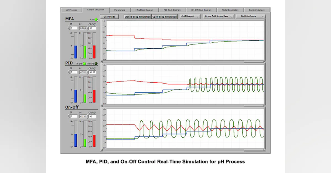The width and height of the screenshot is (331, 173).
Task: Click the MFA OP(%) stepper arrows
Action: pyautogui.click(x=88, y=28)
